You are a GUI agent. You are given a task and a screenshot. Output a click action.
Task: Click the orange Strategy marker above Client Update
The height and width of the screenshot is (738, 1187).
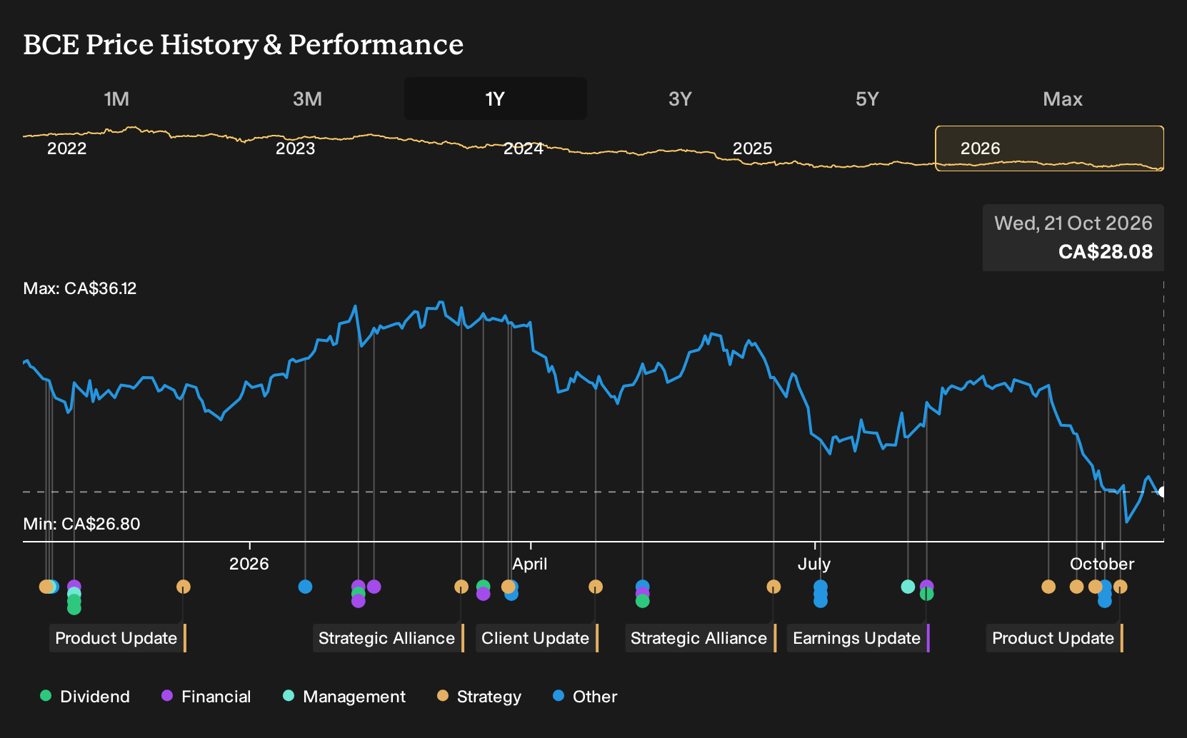[x=596, y=587]
